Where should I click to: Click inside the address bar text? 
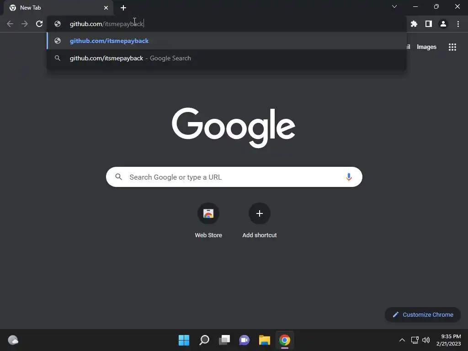click(106, 24)
